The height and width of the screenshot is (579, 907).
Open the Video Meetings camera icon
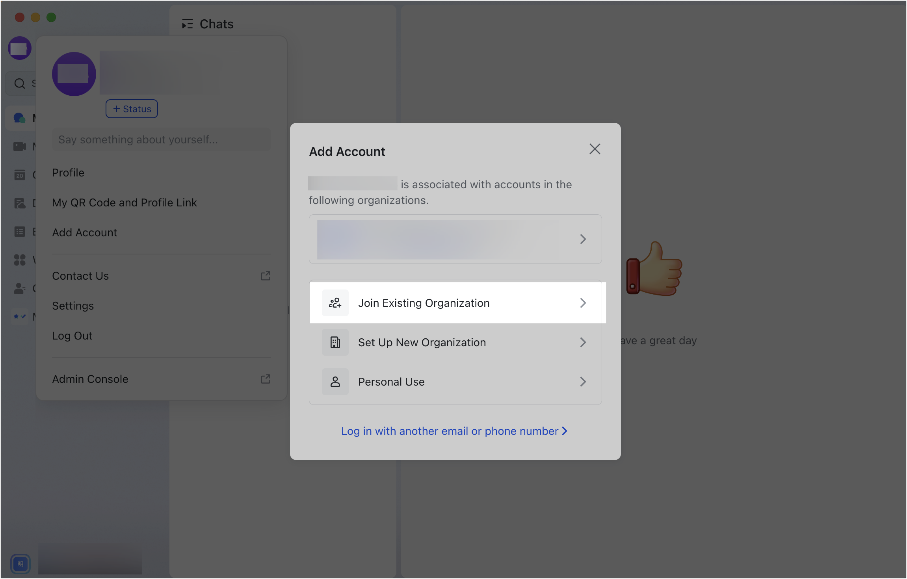(x=20, y=146)
